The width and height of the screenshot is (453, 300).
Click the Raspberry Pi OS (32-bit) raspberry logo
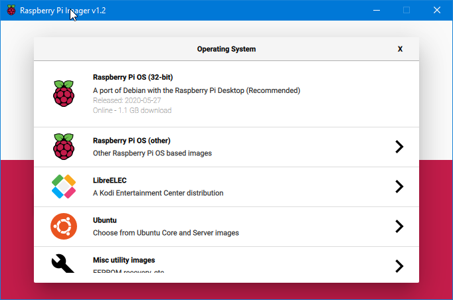64,94
